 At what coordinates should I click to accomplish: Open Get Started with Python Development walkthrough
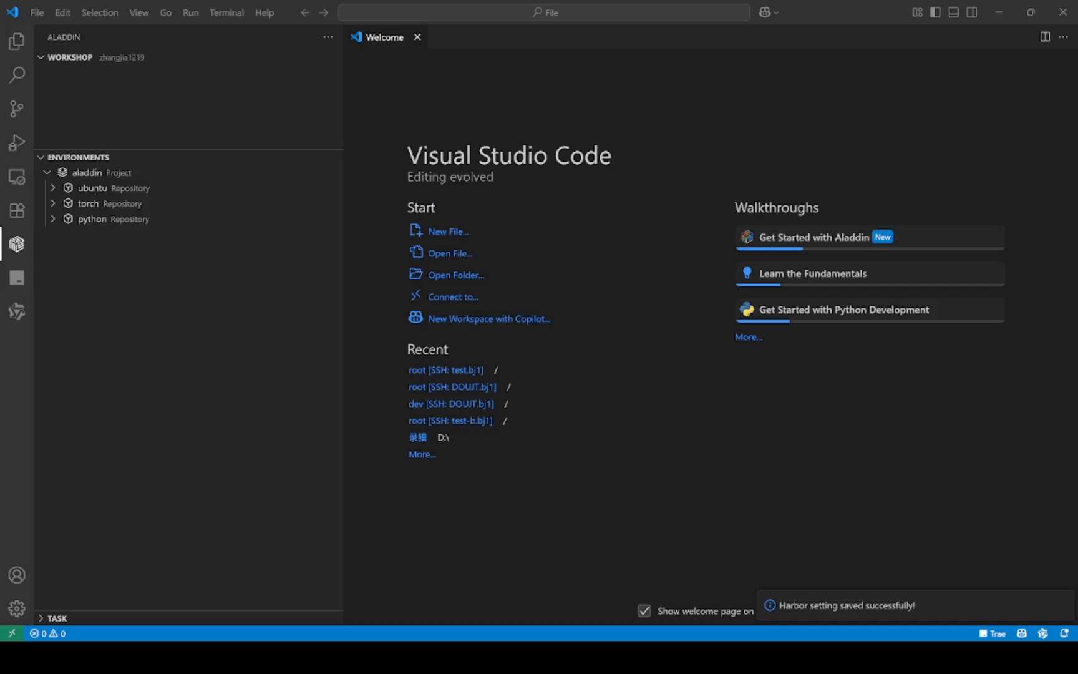coord(870,310)
